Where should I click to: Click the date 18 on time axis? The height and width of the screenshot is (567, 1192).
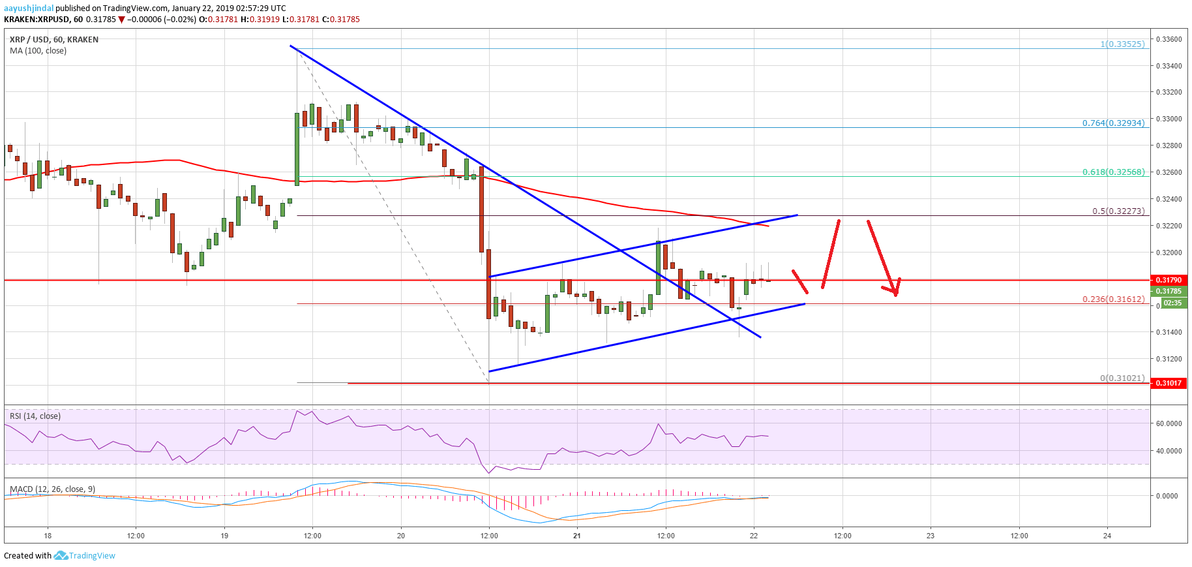pos(48,536)
